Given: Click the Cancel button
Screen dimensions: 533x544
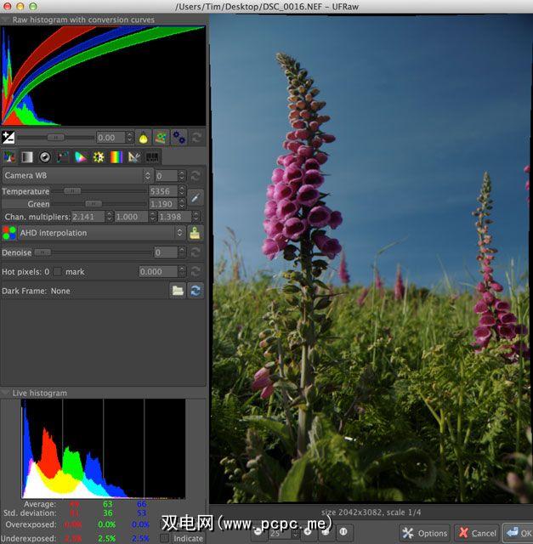Looking at the screenshot, I should pos(476,533).
